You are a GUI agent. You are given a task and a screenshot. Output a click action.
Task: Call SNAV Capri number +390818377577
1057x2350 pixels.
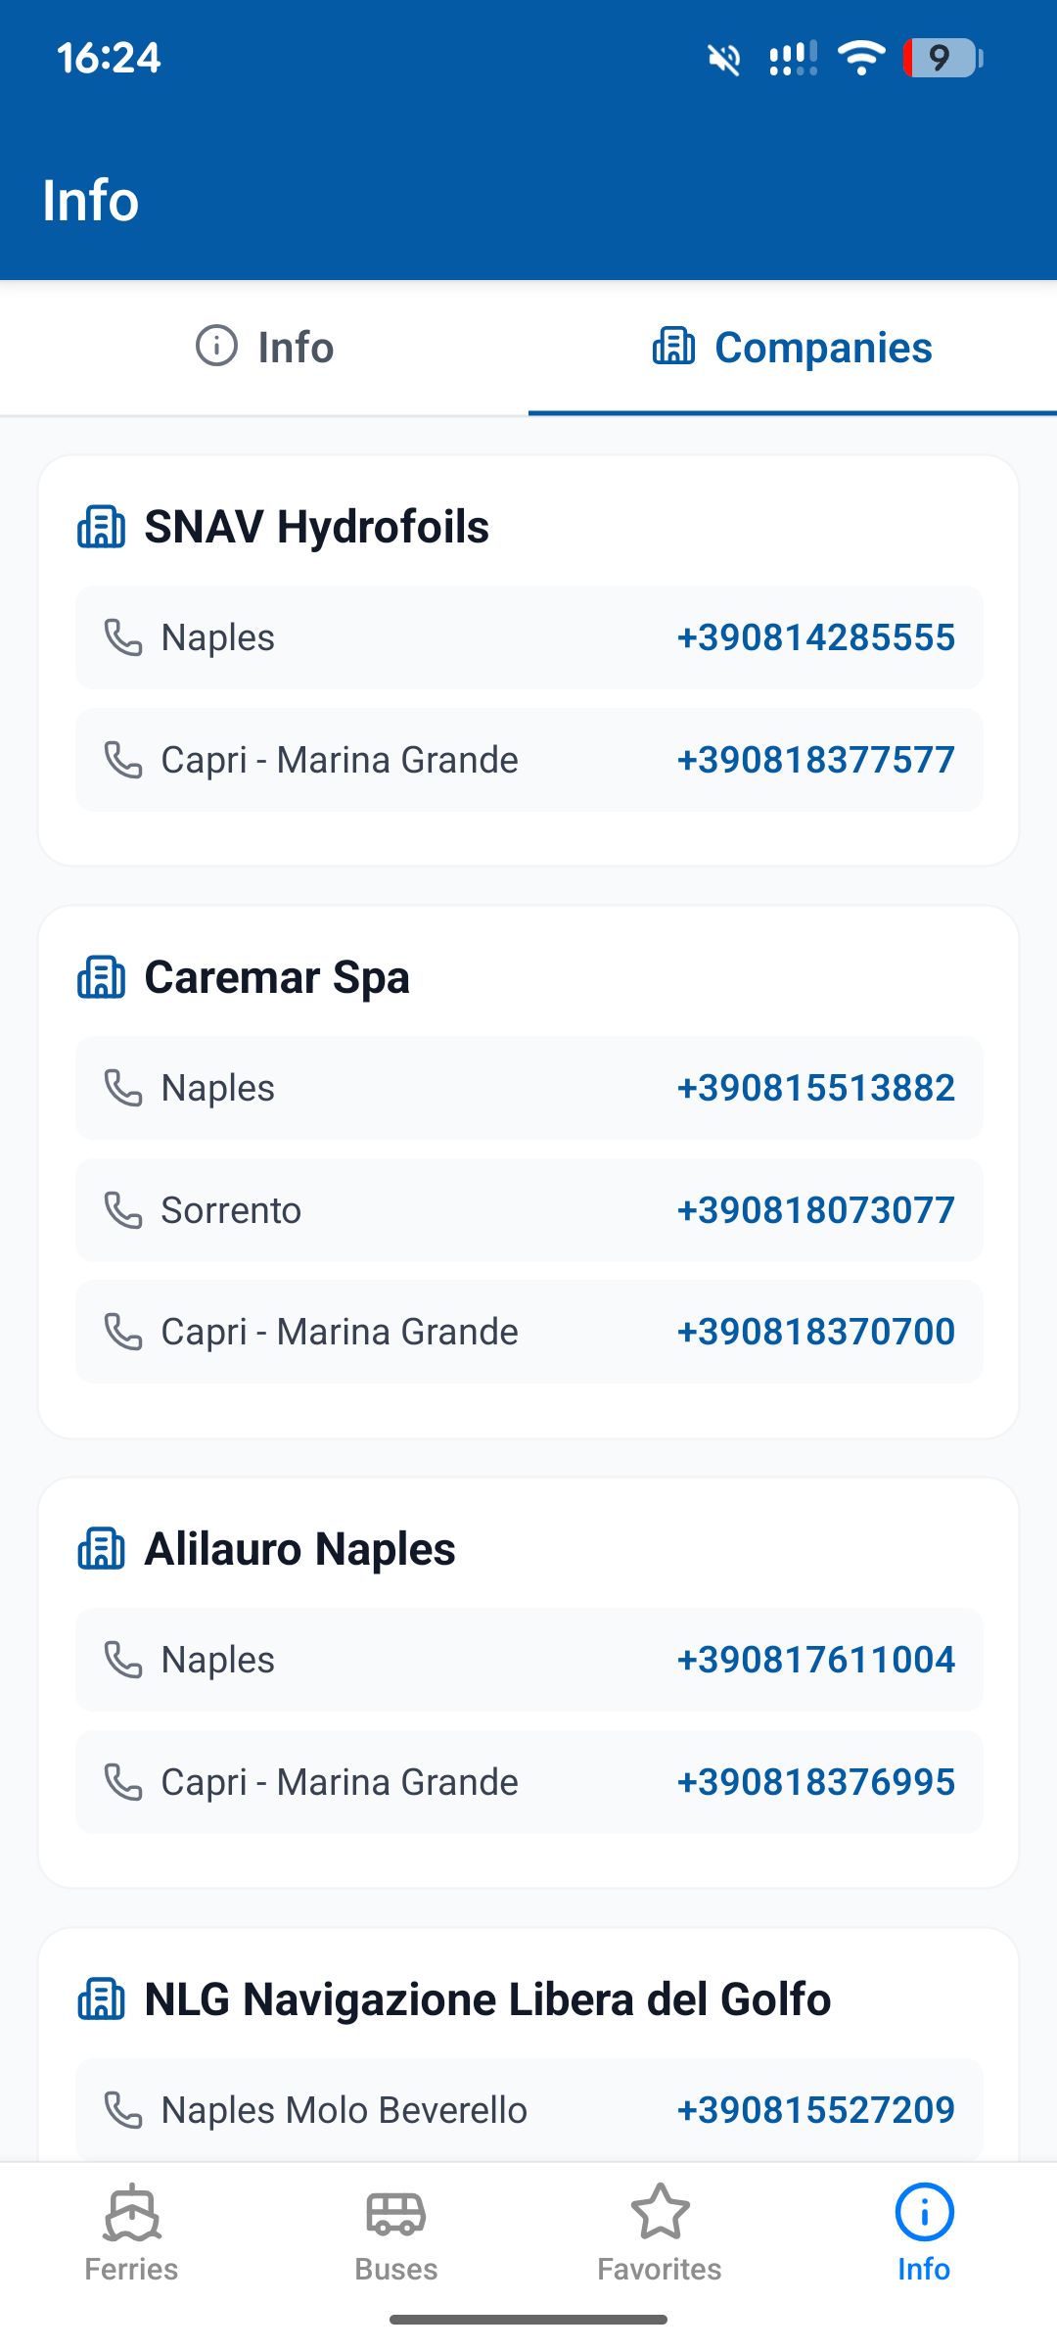[816, 760]
